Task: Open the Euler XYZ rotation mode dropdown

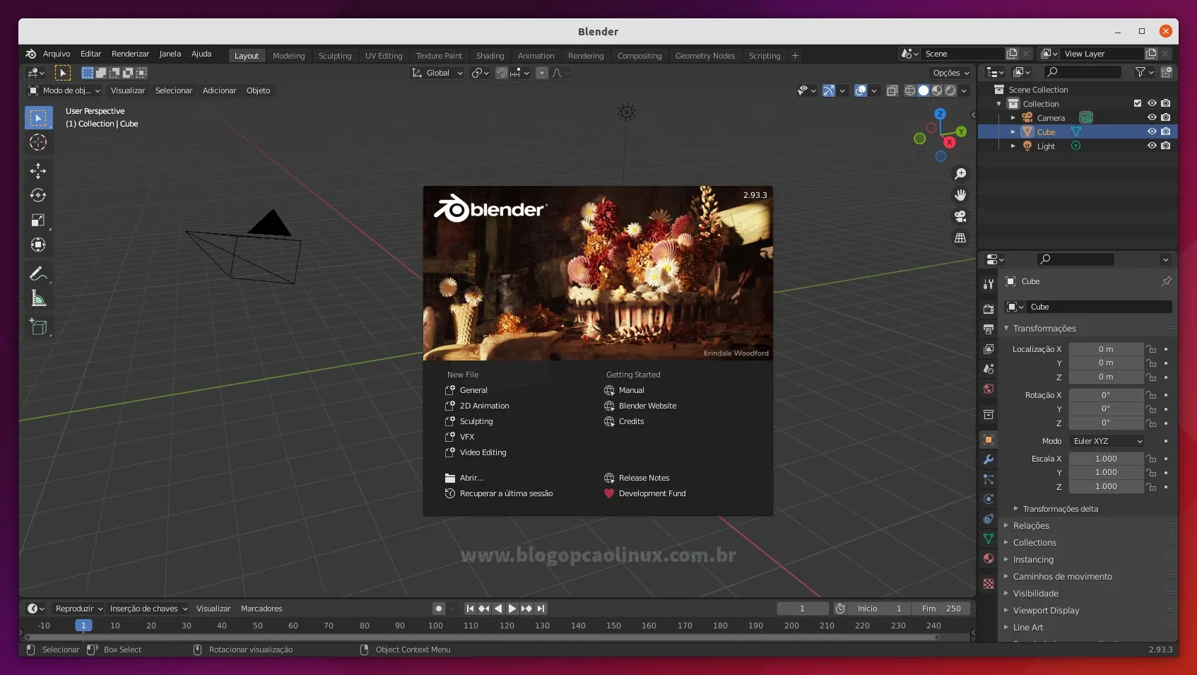Action: [x=1107, y=441]
